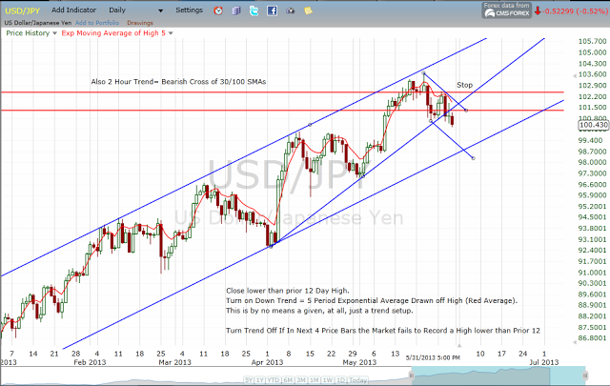
Task: Select the 3M range button
Action: click(x=301, y=380)
